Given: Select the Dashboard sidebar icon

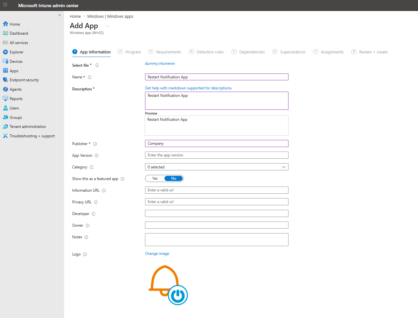Looking at the screenshot, I should [18, 33].
